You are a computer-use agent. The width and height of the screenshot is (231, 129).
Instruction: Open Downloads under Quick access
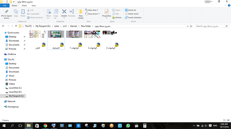click(x=14, y=41)
